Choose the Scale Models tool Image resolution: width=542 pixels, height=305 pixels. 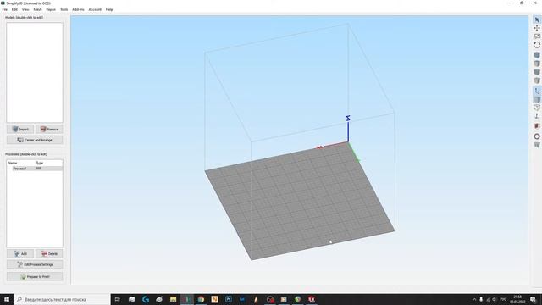[x=536, y=36]
